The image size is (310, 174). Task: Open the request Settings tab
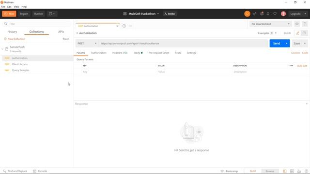click(x=191, y=53)
